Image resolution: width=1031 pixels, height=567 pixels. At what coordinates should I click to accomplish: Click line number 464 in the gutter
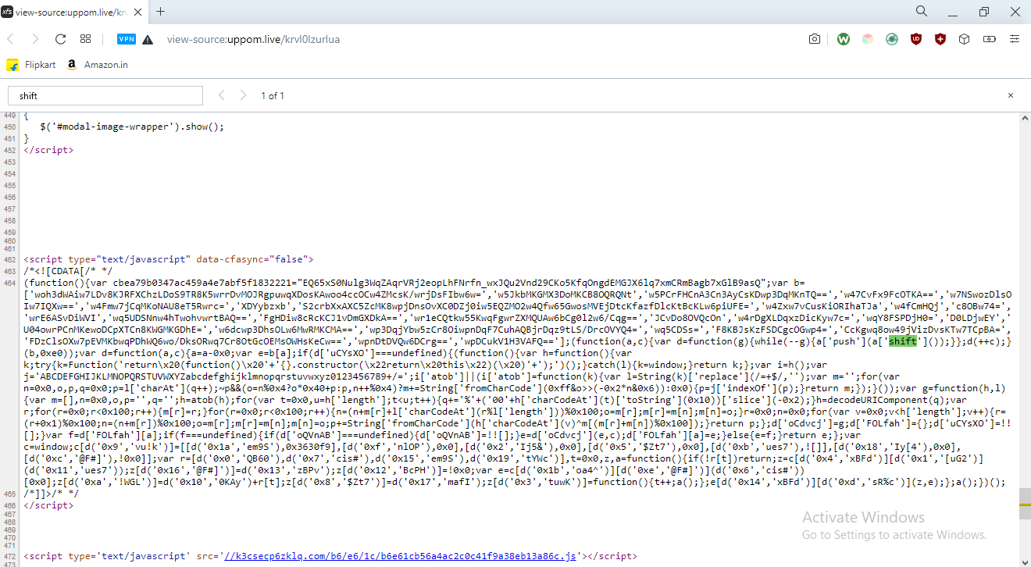9,282
